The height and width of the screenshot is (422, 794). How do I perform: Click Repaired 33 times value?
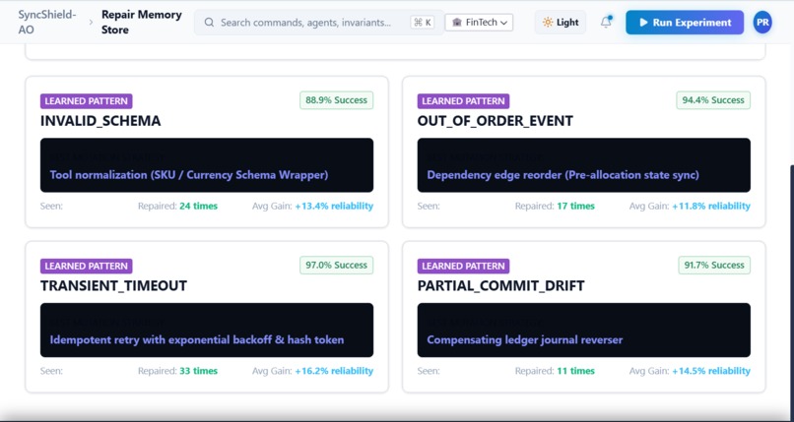199,371
